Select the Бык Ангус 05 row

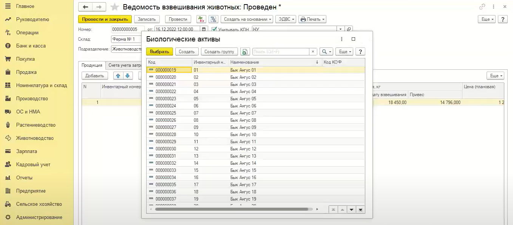pos(243,99)
